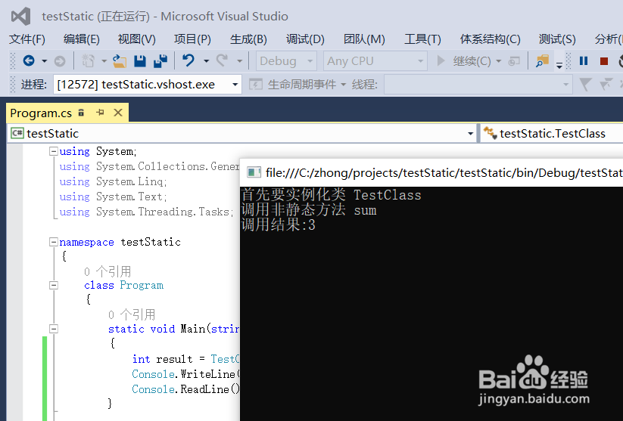Click the console window title bar path
The image size is (623, 421).
pos(444,172)
